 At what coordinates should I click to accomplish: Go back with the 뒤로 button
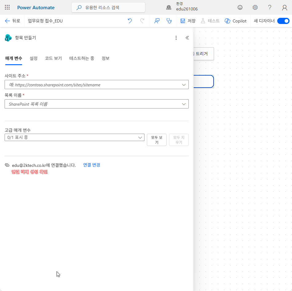click(x=12, y=21)
